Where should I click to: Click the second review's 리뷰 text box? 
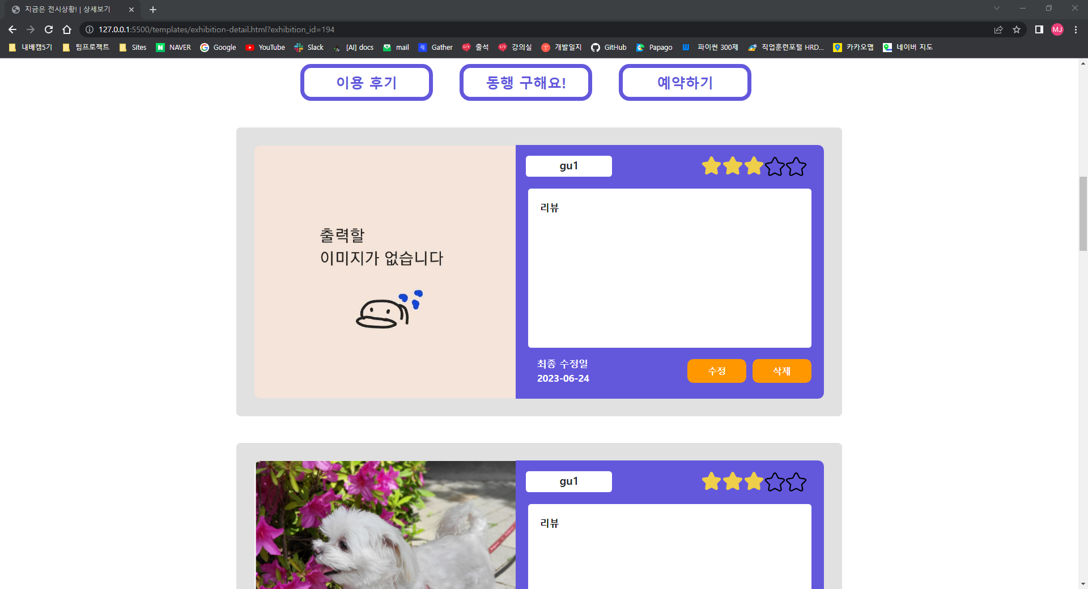click(670, 547)
